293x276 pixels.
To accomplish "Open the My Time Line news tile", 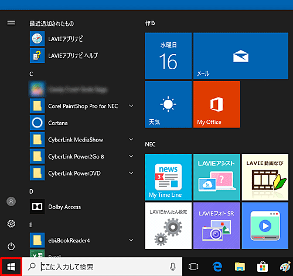I will click(168, 177).
